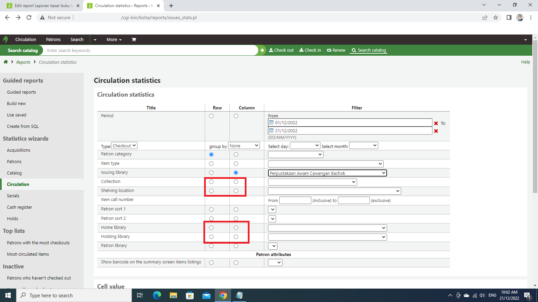Open the group by None dropdown
The height and width of the screenshot is (302, 538).
[x=244, y=146]
